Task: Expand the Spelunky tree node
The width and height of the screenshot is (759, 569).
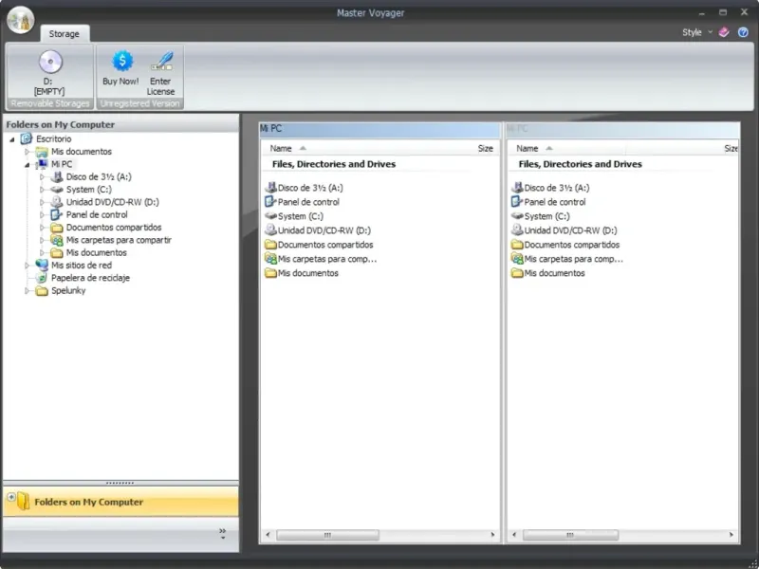Action: point(28,291)
